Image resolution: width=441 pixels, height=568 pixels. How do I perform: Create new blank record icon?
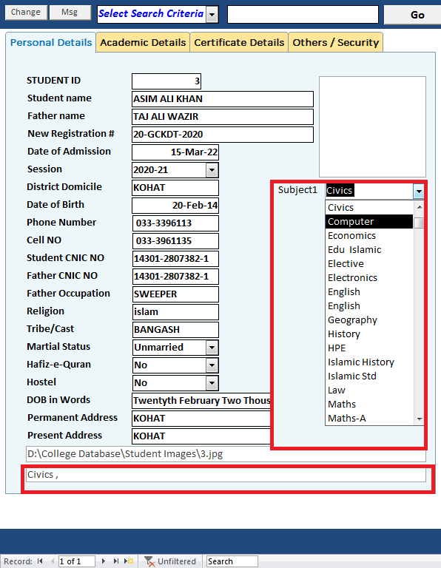point(129,561)
